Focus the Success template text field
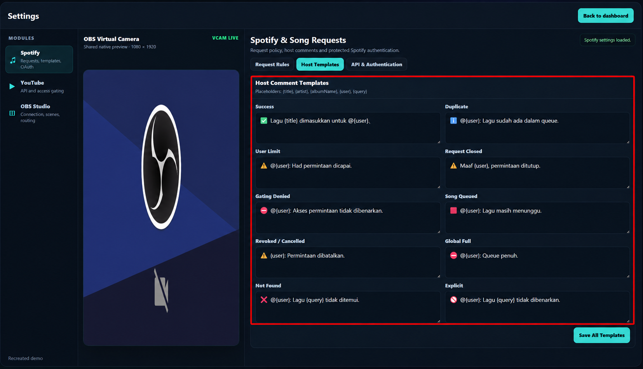 (348, 128)
